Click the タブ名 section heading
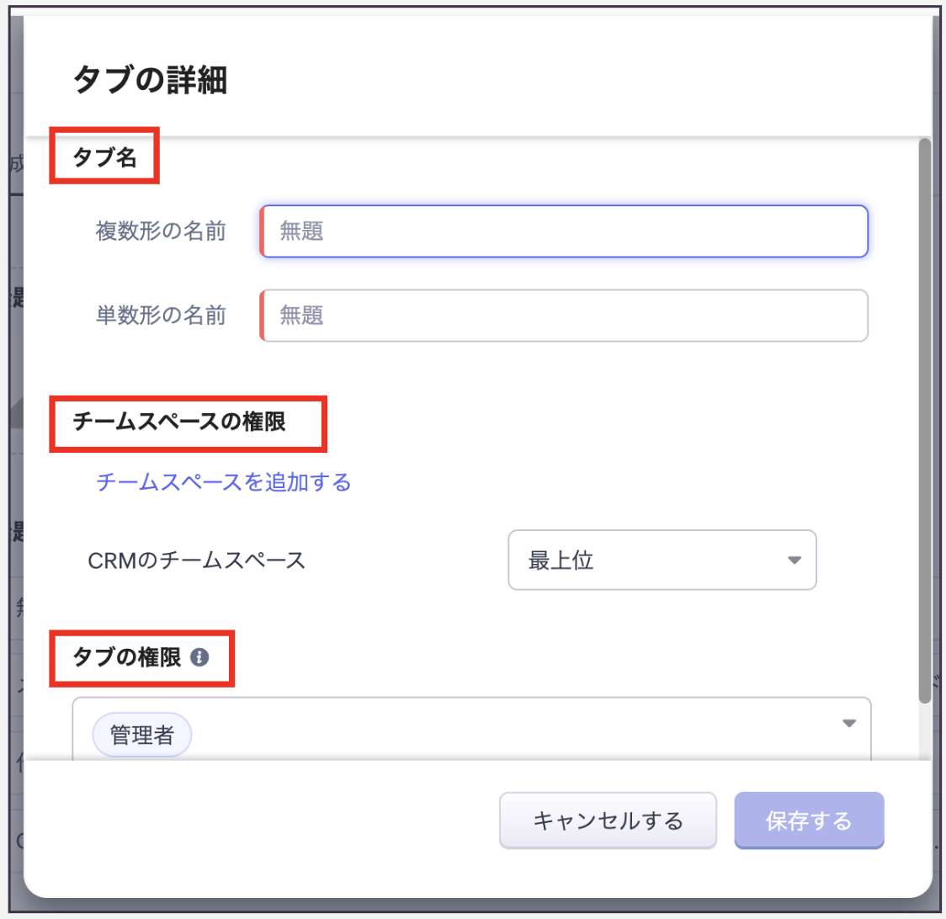 [105, 157]
